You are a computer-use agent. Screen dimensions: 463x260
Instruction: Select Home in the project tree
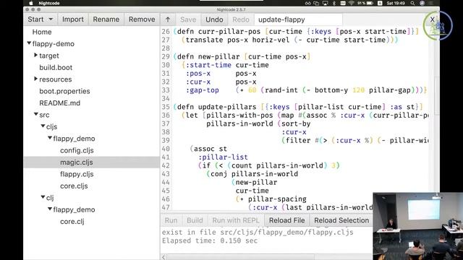[x=42, y=32]
